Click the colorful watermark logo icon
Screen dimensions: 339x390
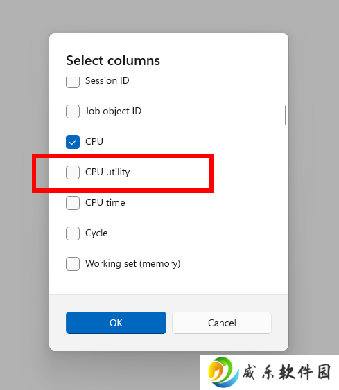click(x=223, y=372)
